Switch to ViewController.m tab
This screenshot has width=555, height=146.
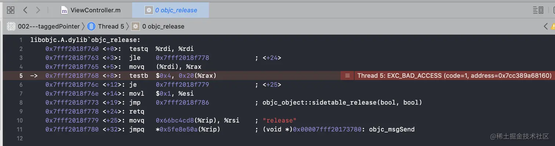coord(91,10)
